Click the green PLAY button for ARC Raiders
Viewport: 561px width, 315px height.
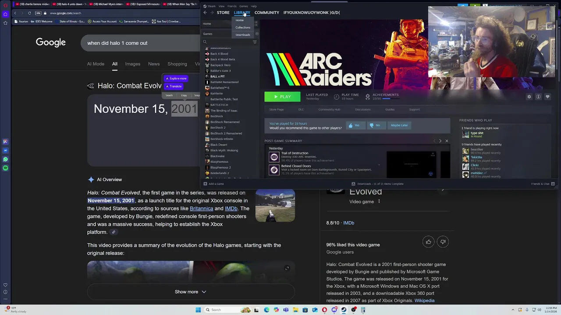(282, 97)
